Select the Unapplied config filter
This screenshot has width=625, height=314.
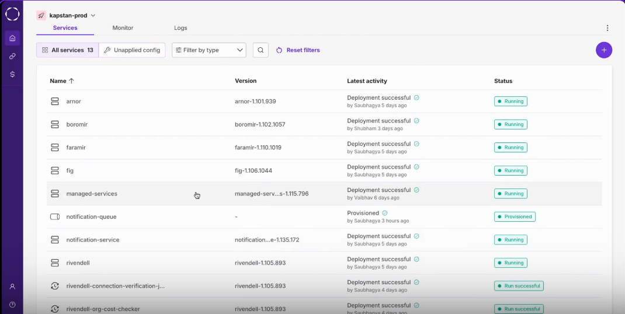(132, 50)
